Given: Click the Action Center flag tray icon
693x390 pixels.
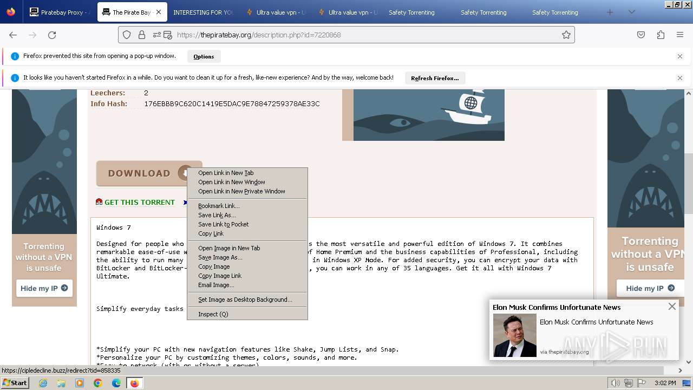Looking at the screenshot, I should coord(640,383).
